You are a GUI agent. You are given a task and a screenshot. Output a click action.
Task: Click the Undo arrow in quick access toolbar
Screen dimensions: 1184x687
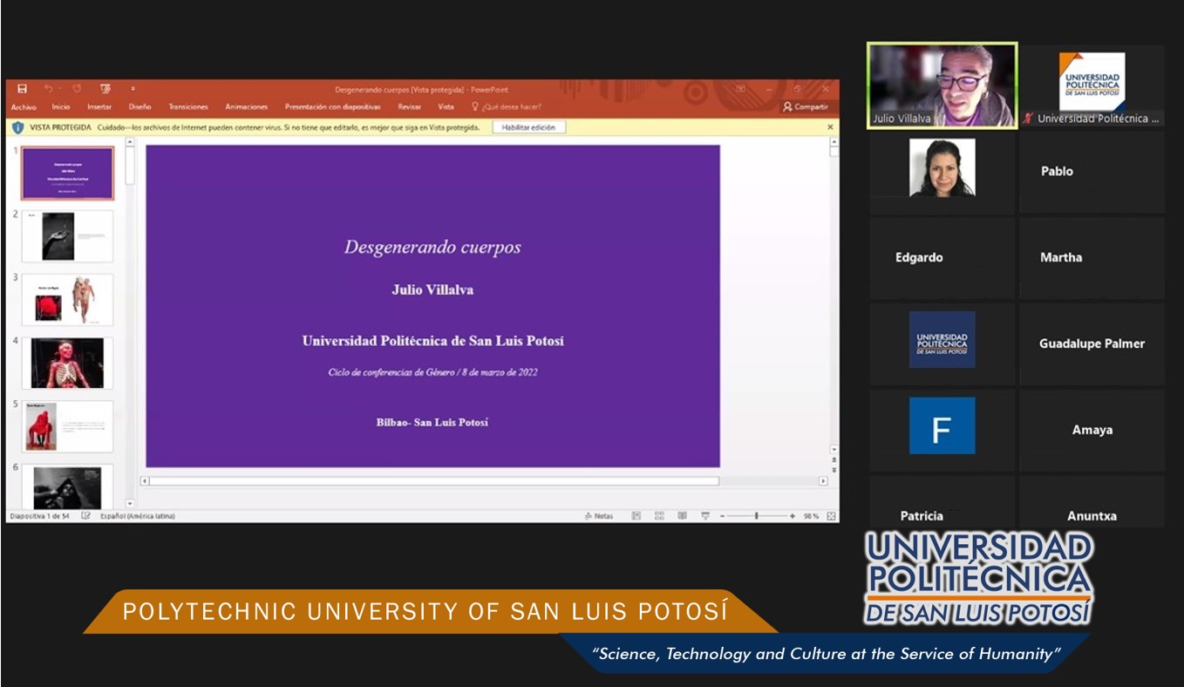[48, 89]
